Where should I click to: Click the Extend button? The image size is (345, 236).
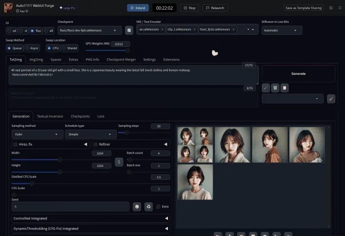138,8
